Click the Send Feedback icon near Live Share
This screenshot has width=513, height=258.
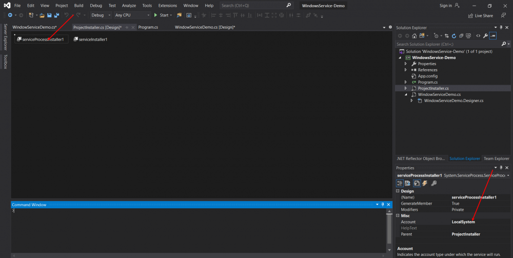pos(503,15)
